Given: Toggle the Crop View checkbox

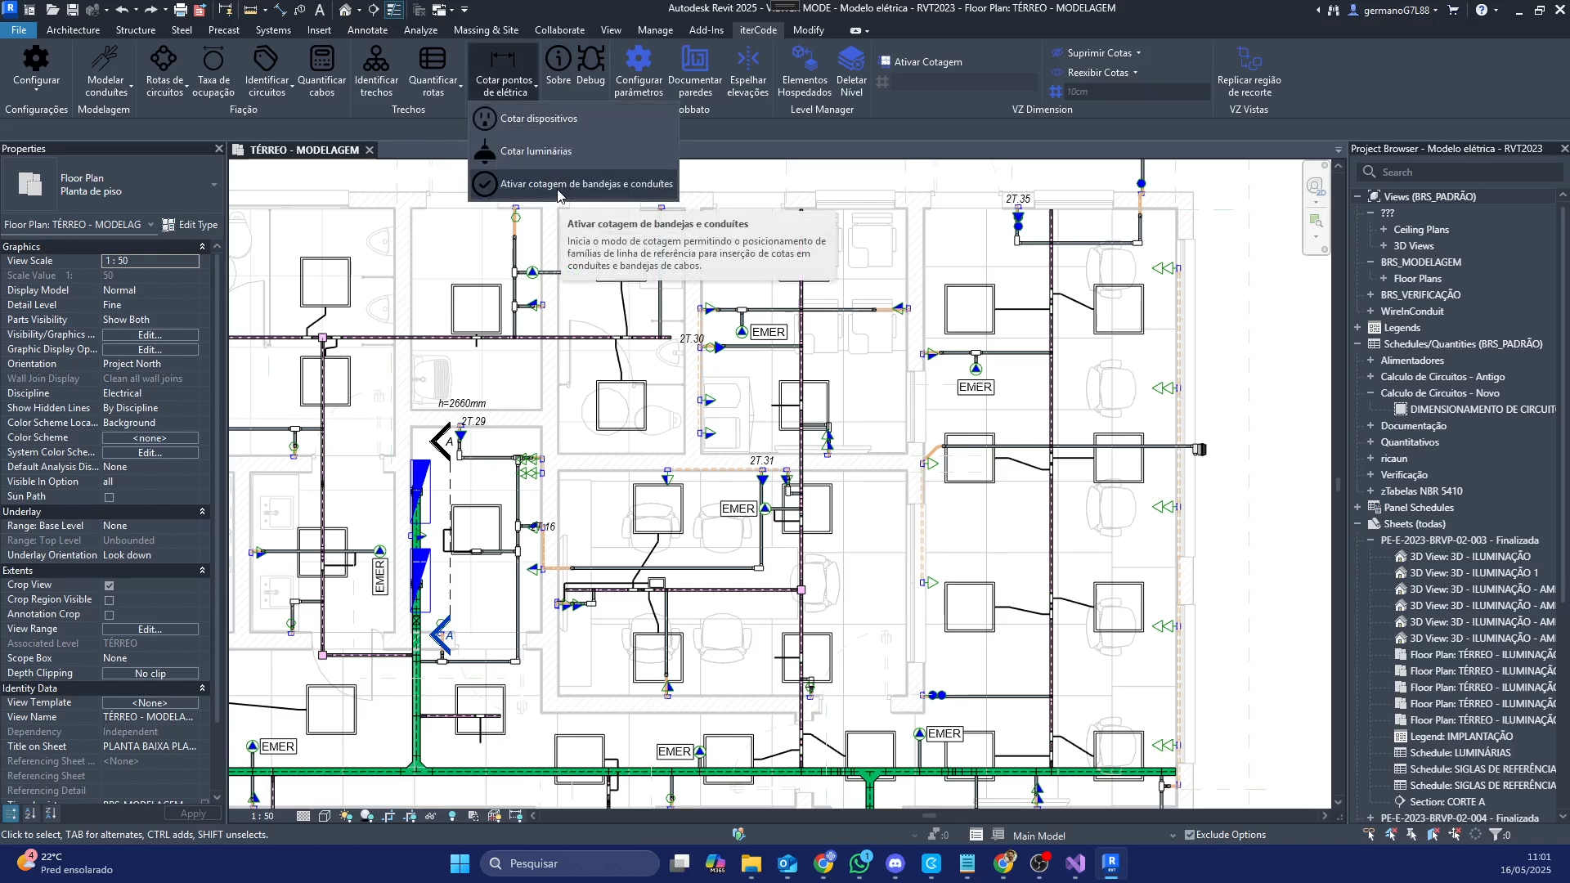Looking at the screenshot, I should (109, 585).
